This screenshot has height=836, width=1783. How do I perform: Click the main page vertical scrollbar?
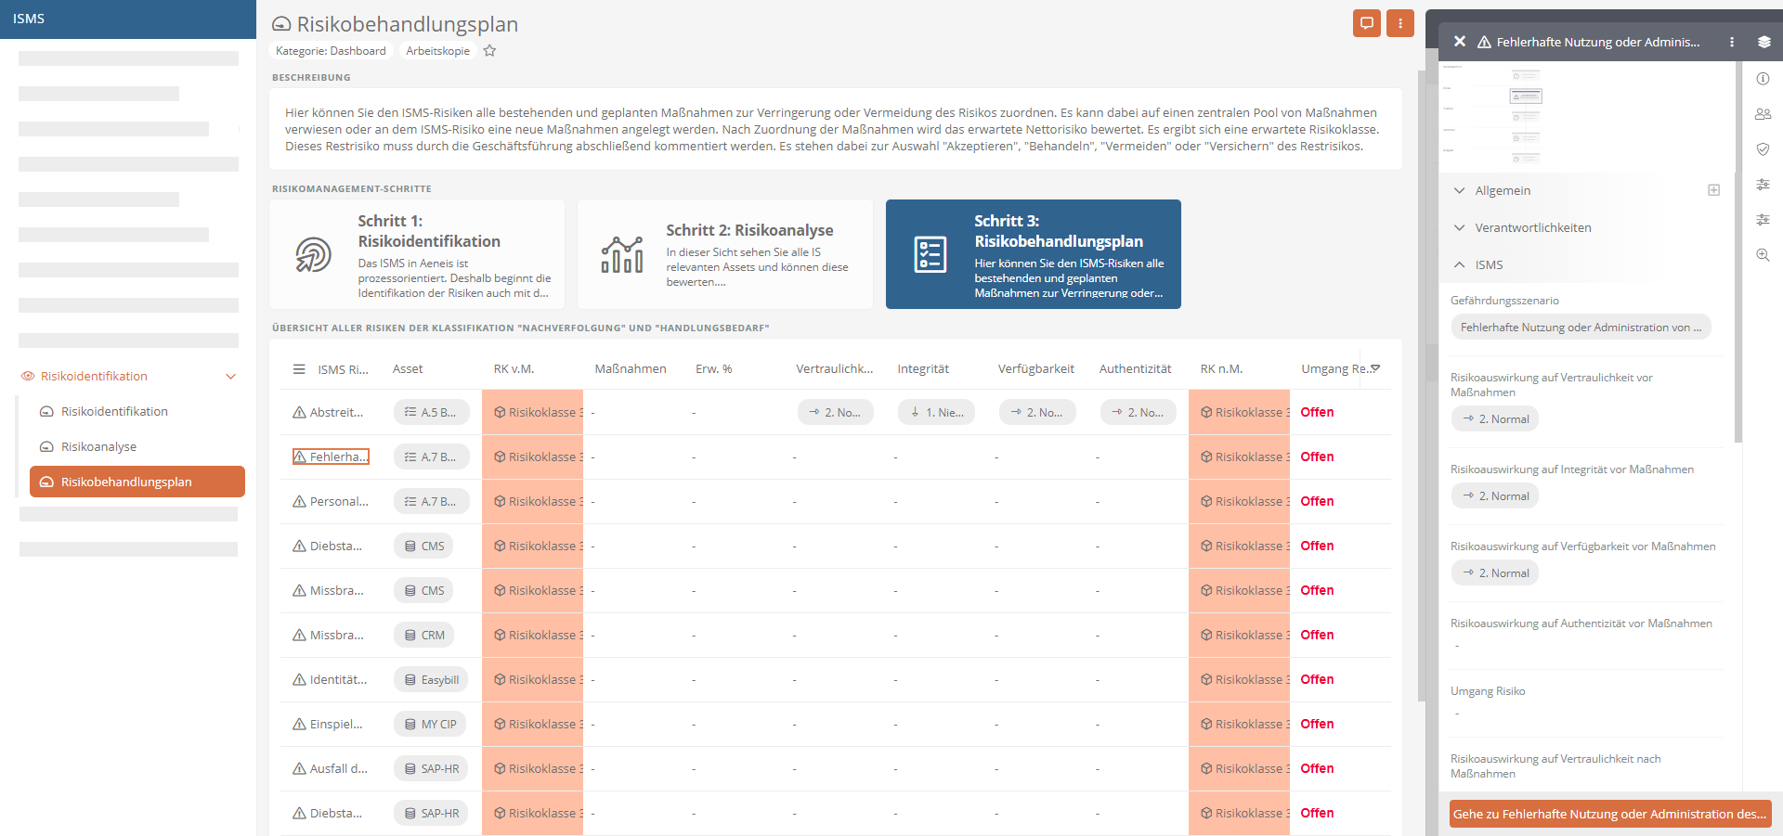pos(1421,385)
